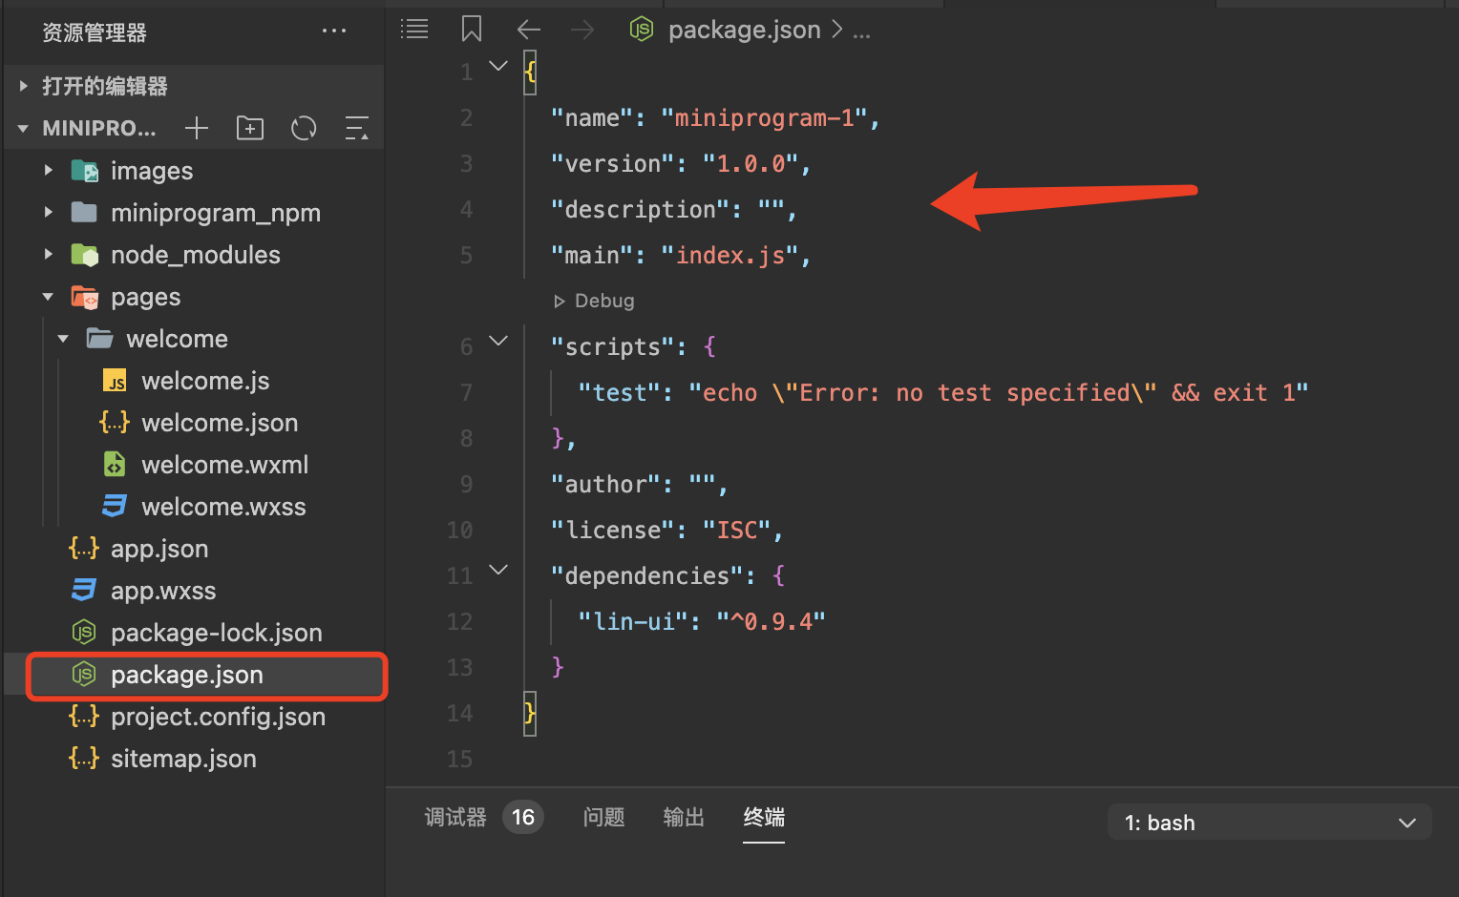Click the new file plus icon
Viewport: 1459px width, 897px height.
pos(197,128)
